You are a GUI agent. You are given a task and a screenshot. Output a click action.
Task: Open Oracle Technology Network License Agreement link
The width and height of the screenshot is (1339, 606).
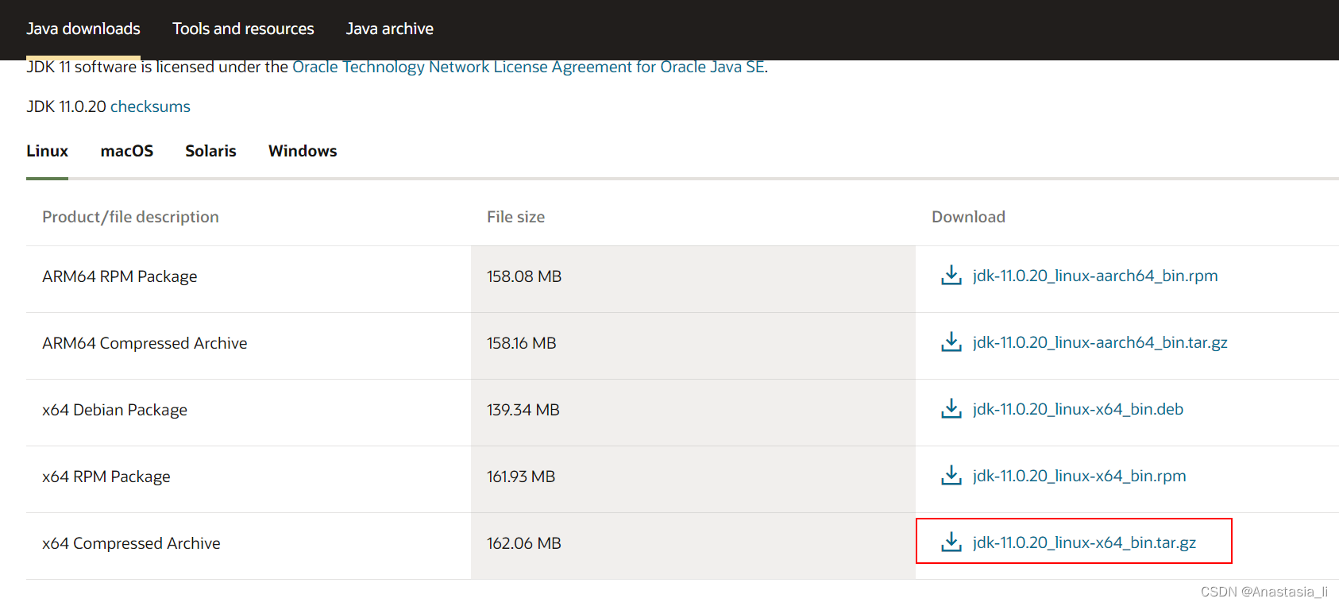tap(528, 67)
